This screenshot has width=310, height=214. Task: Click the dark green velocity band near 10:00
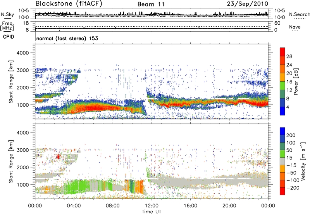(131, 187)
